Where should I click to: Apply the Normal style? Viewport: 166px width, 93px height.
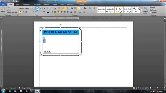(x=101, y=10)
